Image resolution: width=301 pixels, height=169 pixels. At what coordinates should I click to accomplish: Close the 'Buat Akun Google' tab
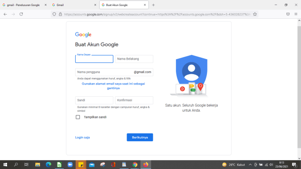tap(145, 5)
